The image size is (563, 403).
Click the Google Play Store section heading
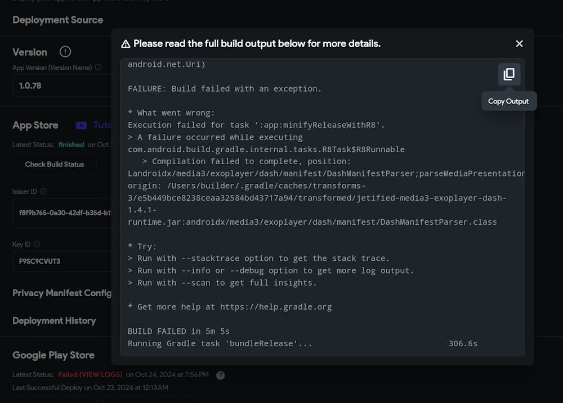53,355
